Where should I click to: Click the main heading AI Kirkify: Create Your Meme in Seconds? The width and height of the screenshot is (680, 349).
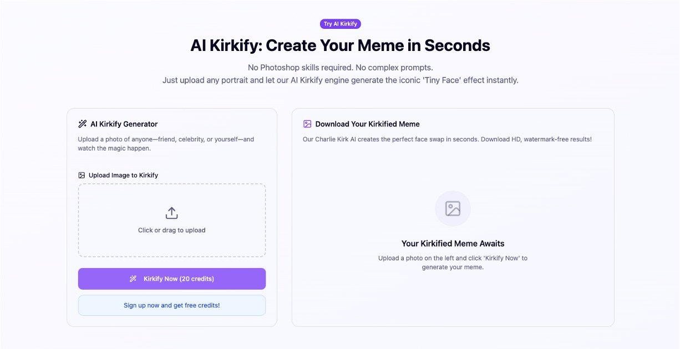click(340, 45)
